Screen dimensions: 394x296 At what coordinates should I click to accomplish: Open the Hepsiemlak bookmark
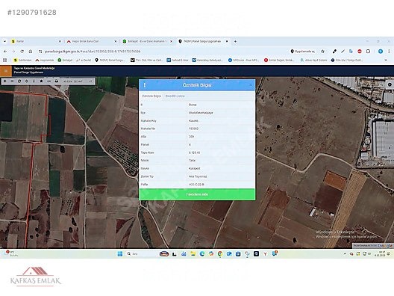45,60
